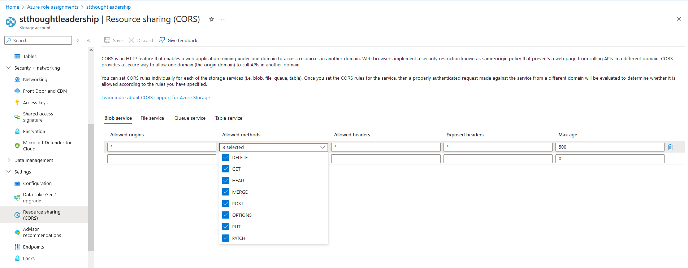This screenshot has height=268, width=688.
Task: Uncheck the GET method checkbox
Action: tap(226, 169)
